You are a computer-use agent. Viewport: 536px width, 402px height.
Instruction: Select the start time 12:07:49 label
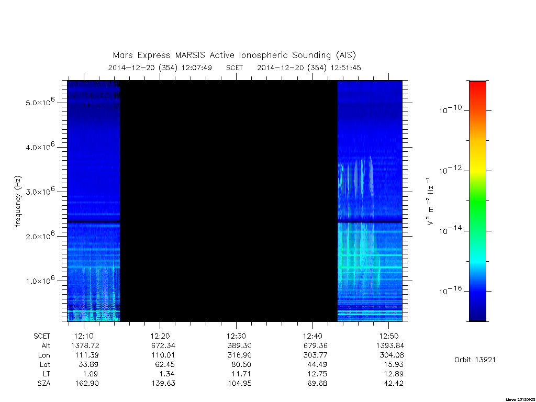pyautogui.click(x=197, y=68)
